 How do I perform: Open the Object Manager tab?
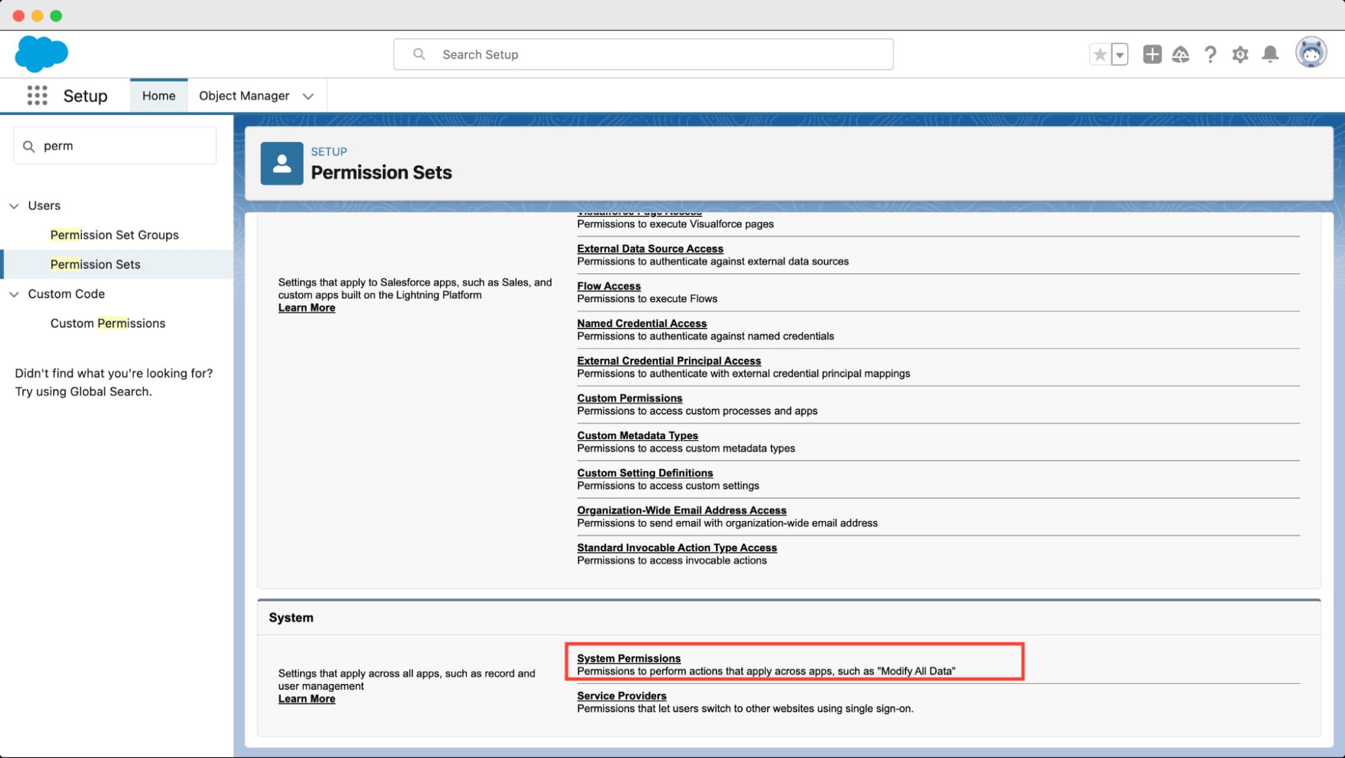tap(244, 96)
